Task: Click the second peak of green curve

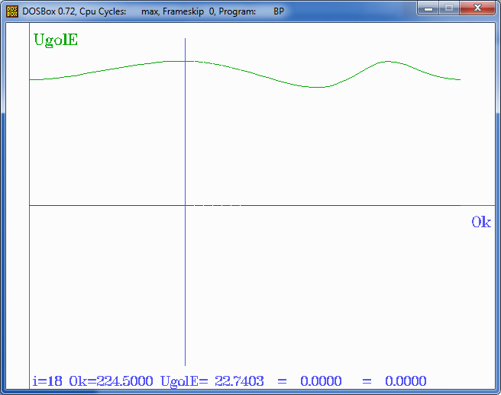Action: tap(388, 61)
